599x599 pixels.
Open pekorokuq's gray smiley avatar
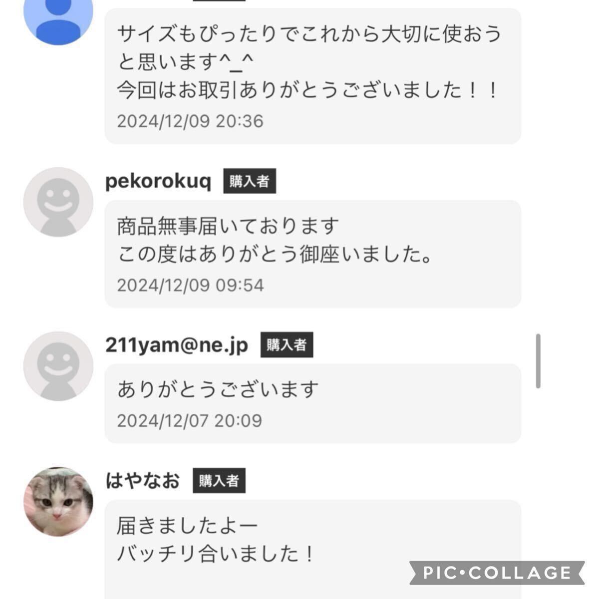tap(58, 202)
